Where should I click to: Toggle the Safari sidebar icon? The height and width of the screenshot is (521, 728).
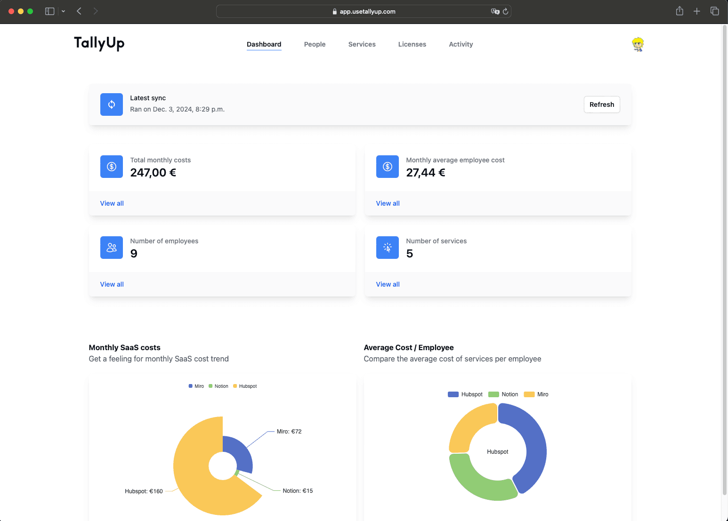(x=49, y=11)
